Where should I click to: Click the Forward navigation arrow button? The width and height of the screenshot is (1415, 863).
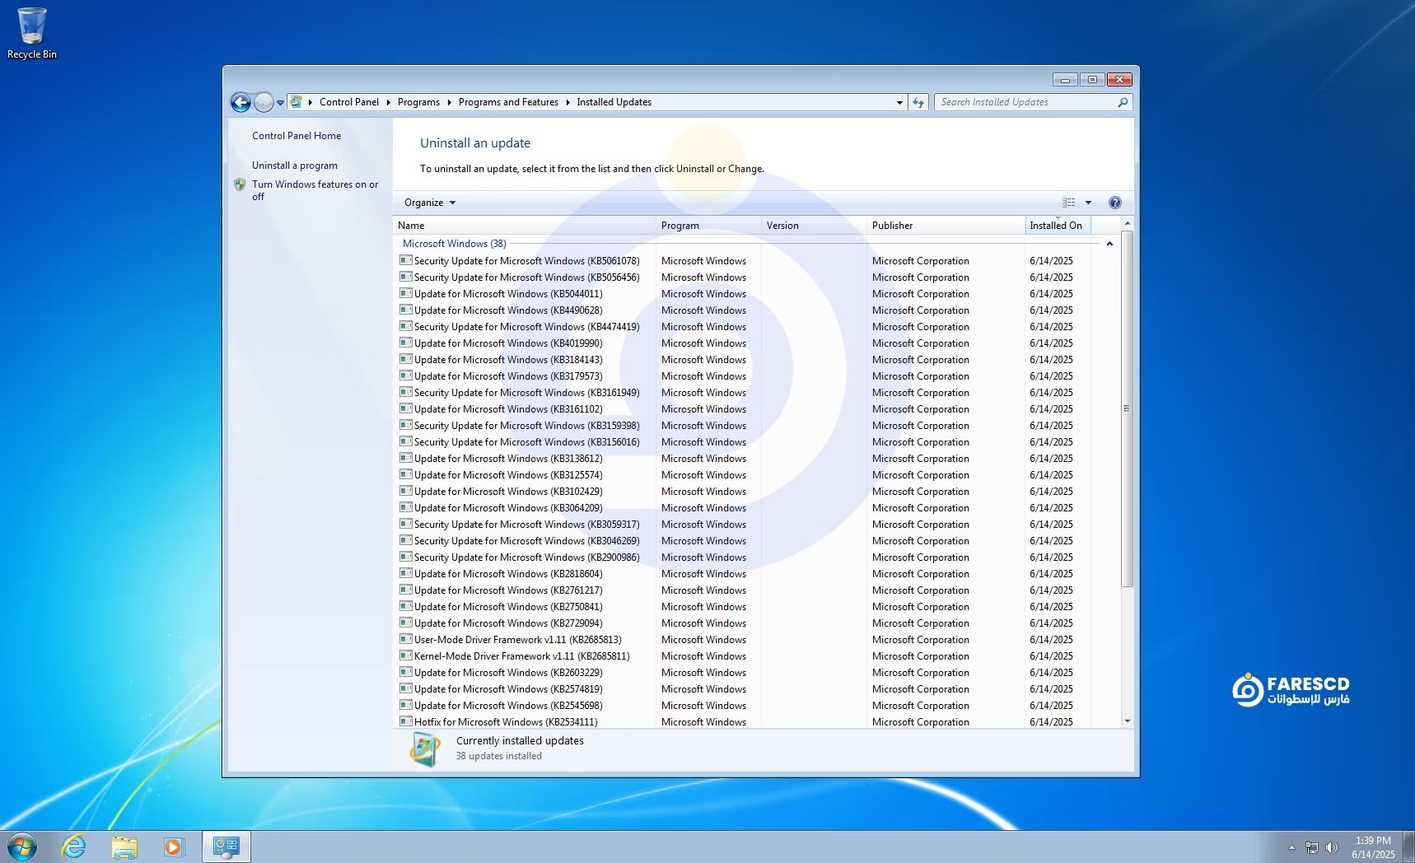pos(264,102)
